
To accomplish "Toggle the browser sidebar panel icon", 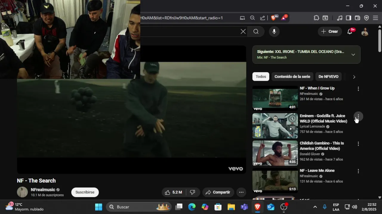I will point(348,18).
